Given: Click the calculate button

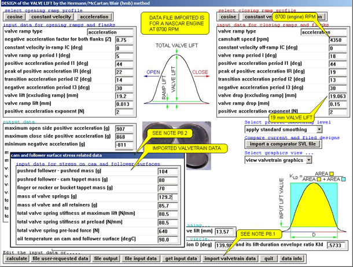Looking at the screenshot, I should click(x=17, y=258).
